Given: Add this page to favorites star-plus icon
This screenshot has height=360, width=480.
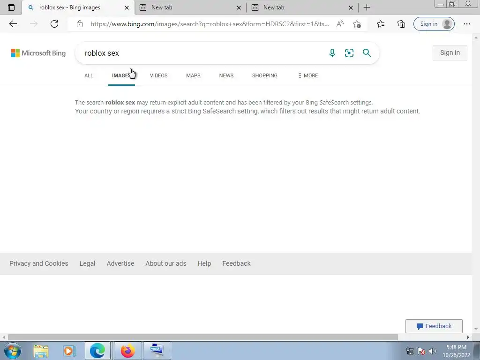Looking at the screenshot, I should [357, 24].
